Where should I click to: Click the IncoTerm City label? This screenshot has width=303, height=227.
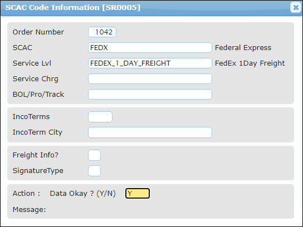37,132
